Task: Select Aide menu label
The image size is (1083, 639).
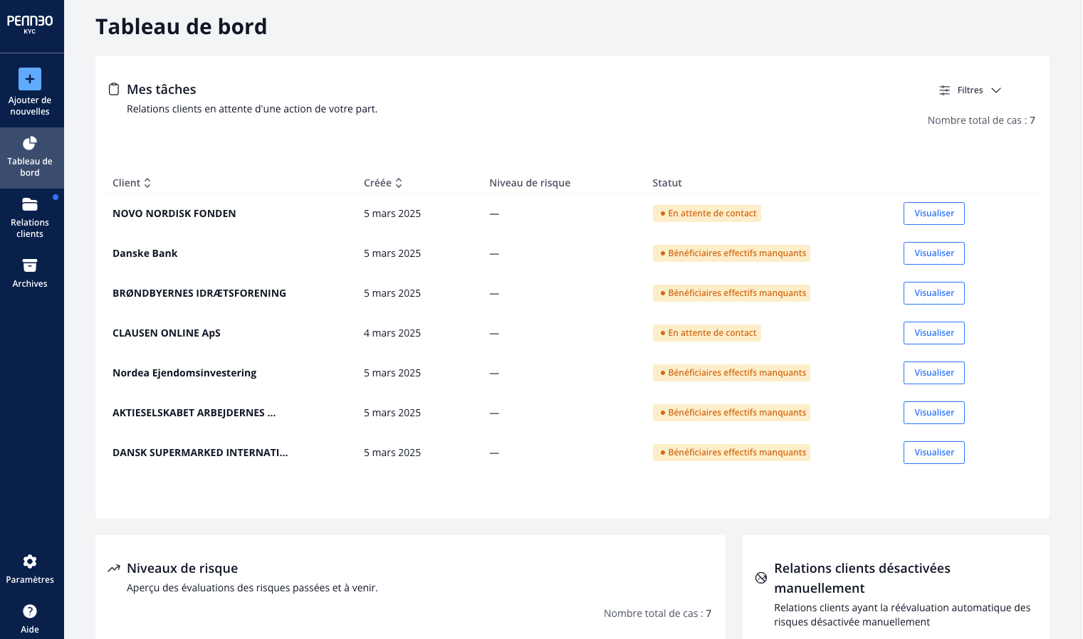Action: pyautogui.click(x=30, y=630)
